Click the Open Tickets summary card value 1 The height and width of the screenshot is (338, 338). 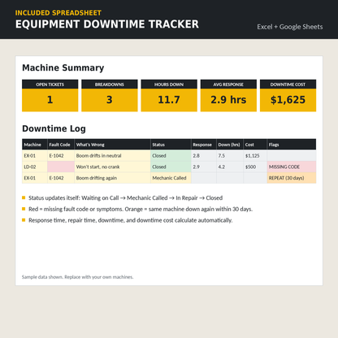click(x=50, y=100)
